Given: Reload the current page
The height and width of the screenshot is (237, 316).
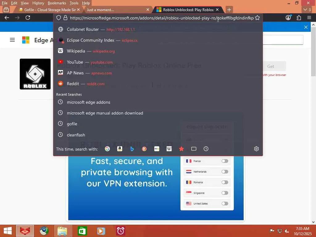Looking at the screenshot, I should click(28, 18).
